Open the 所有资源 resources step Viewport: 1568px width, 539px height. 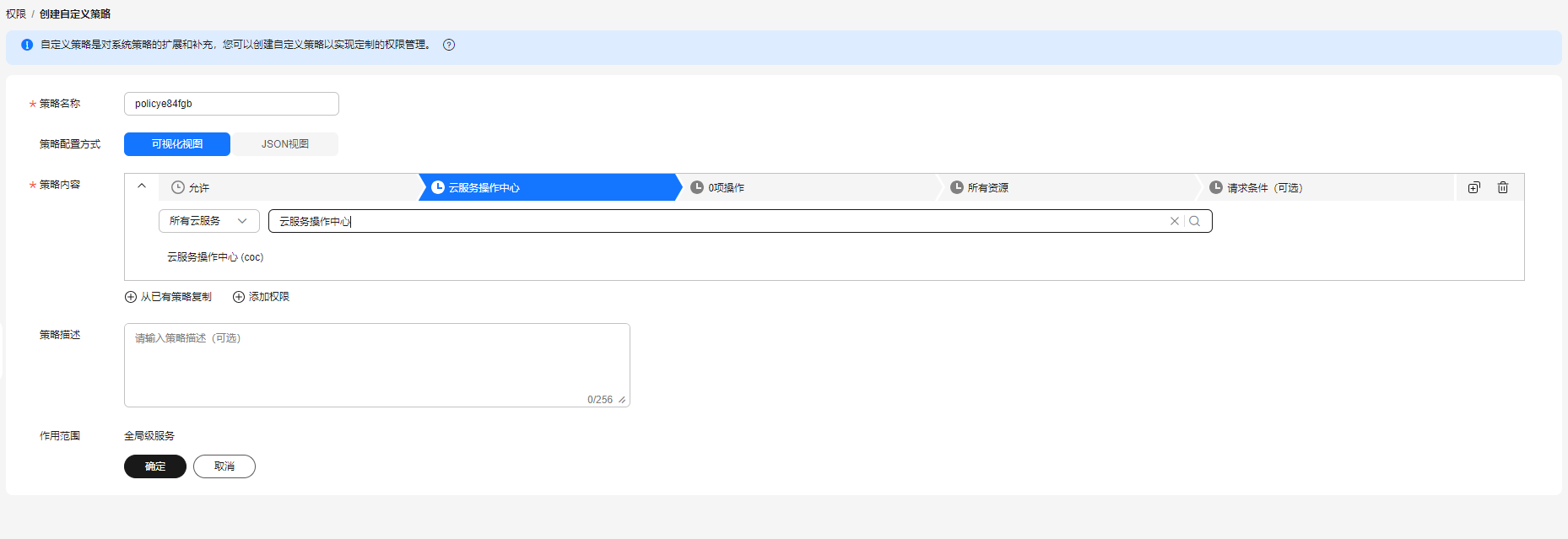[1068, 187]
